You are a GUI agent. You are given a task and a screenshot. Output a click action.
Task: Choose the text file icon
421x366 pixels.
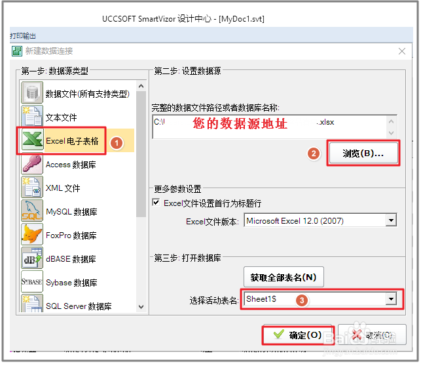pyautogui.click(x=32, y=116)
